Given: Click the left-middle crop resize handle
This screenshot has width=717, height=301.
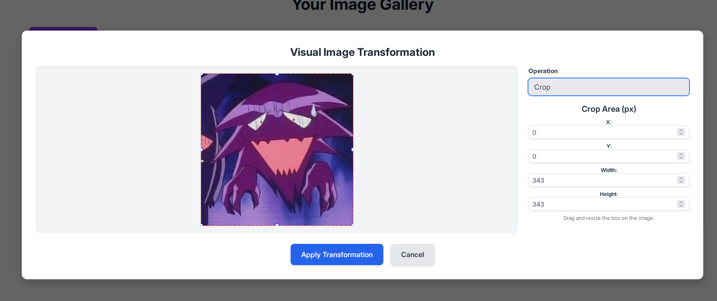Looking at the screenshot, I should coord(201,150).
